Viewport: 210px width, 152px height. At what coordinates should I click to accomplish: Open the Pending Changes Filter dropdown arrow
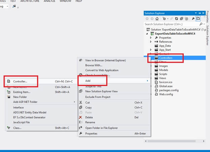click(x=168, y=19)
